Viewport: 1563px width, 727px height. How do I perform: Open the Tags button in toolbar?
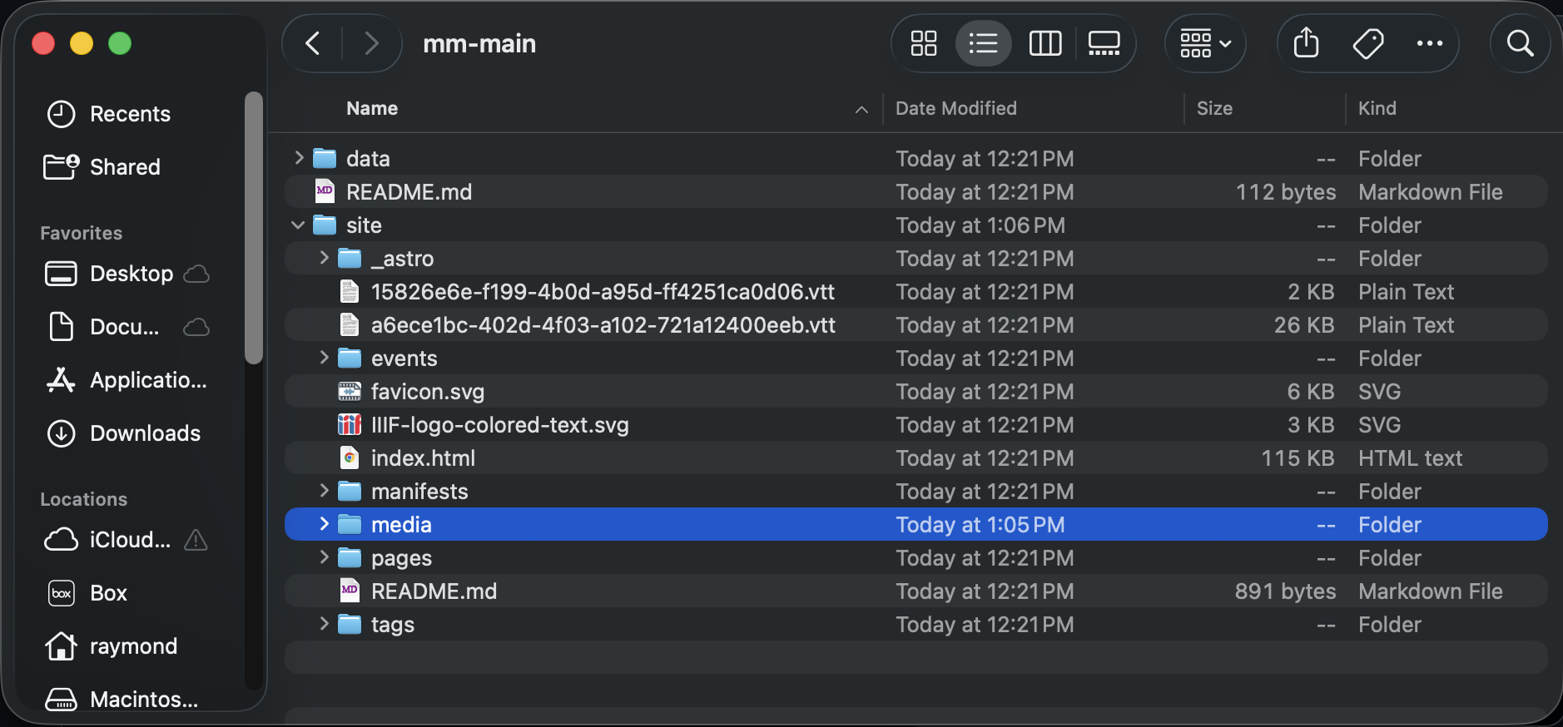[x=1367, y=43]
